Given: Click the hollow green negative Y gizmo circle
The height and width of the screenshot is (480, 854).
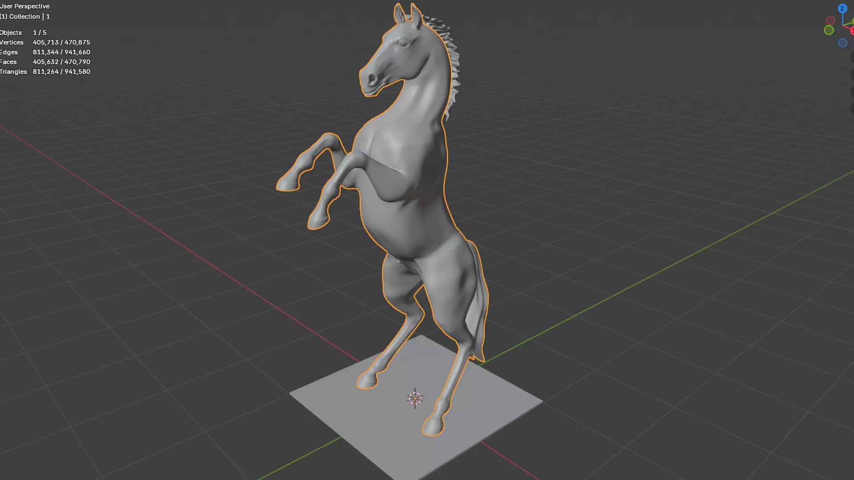Looking at the screenshot, I should pos(829,30).
